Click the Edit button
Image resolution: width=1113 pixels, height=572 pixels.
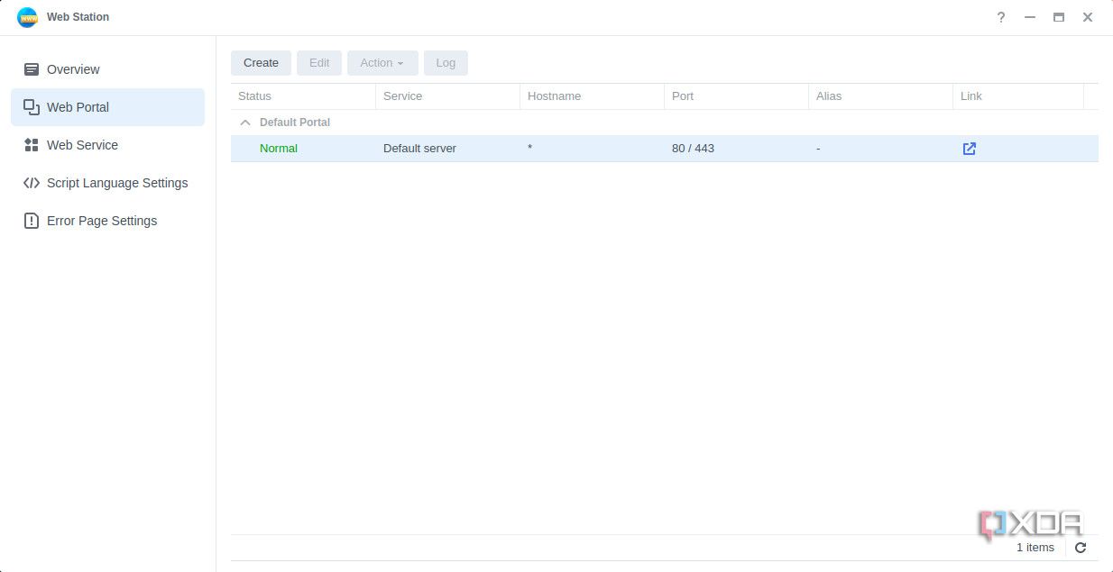pos(319,63)
